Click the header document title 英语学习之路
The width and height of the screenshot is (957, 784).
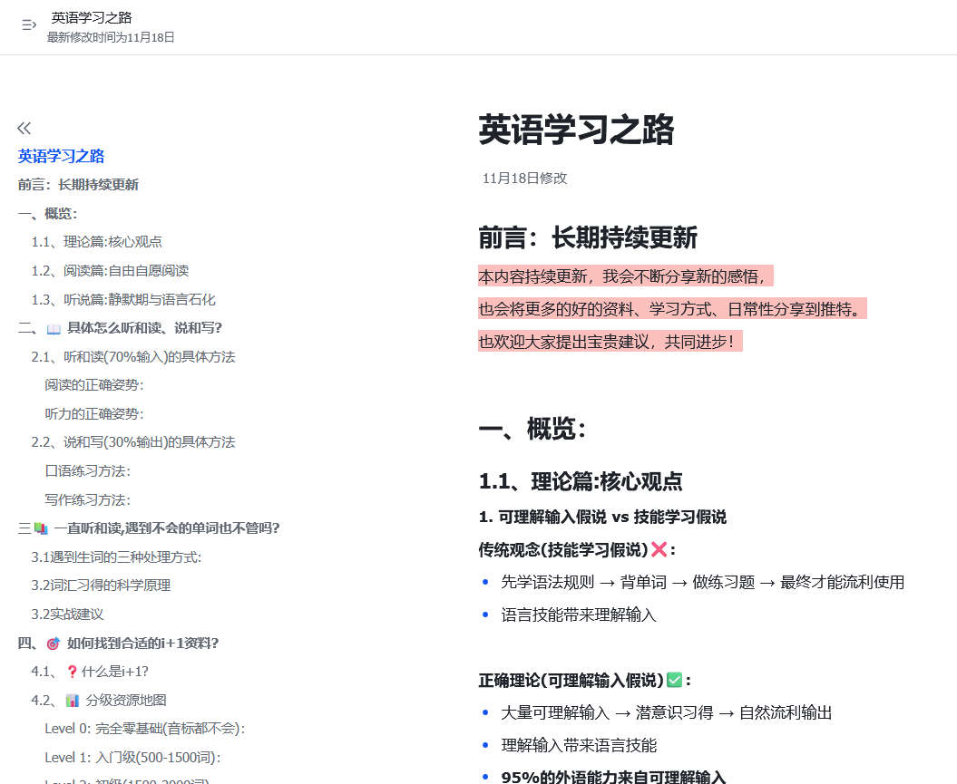[x=92, y=18]
